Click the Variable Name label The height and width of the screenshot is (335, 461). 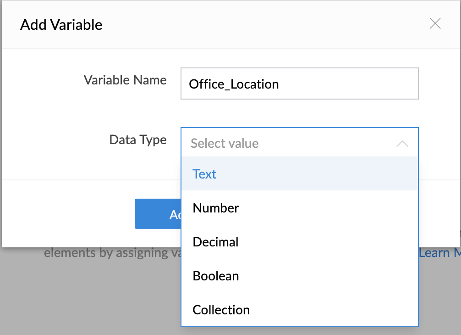coord(125,80)
